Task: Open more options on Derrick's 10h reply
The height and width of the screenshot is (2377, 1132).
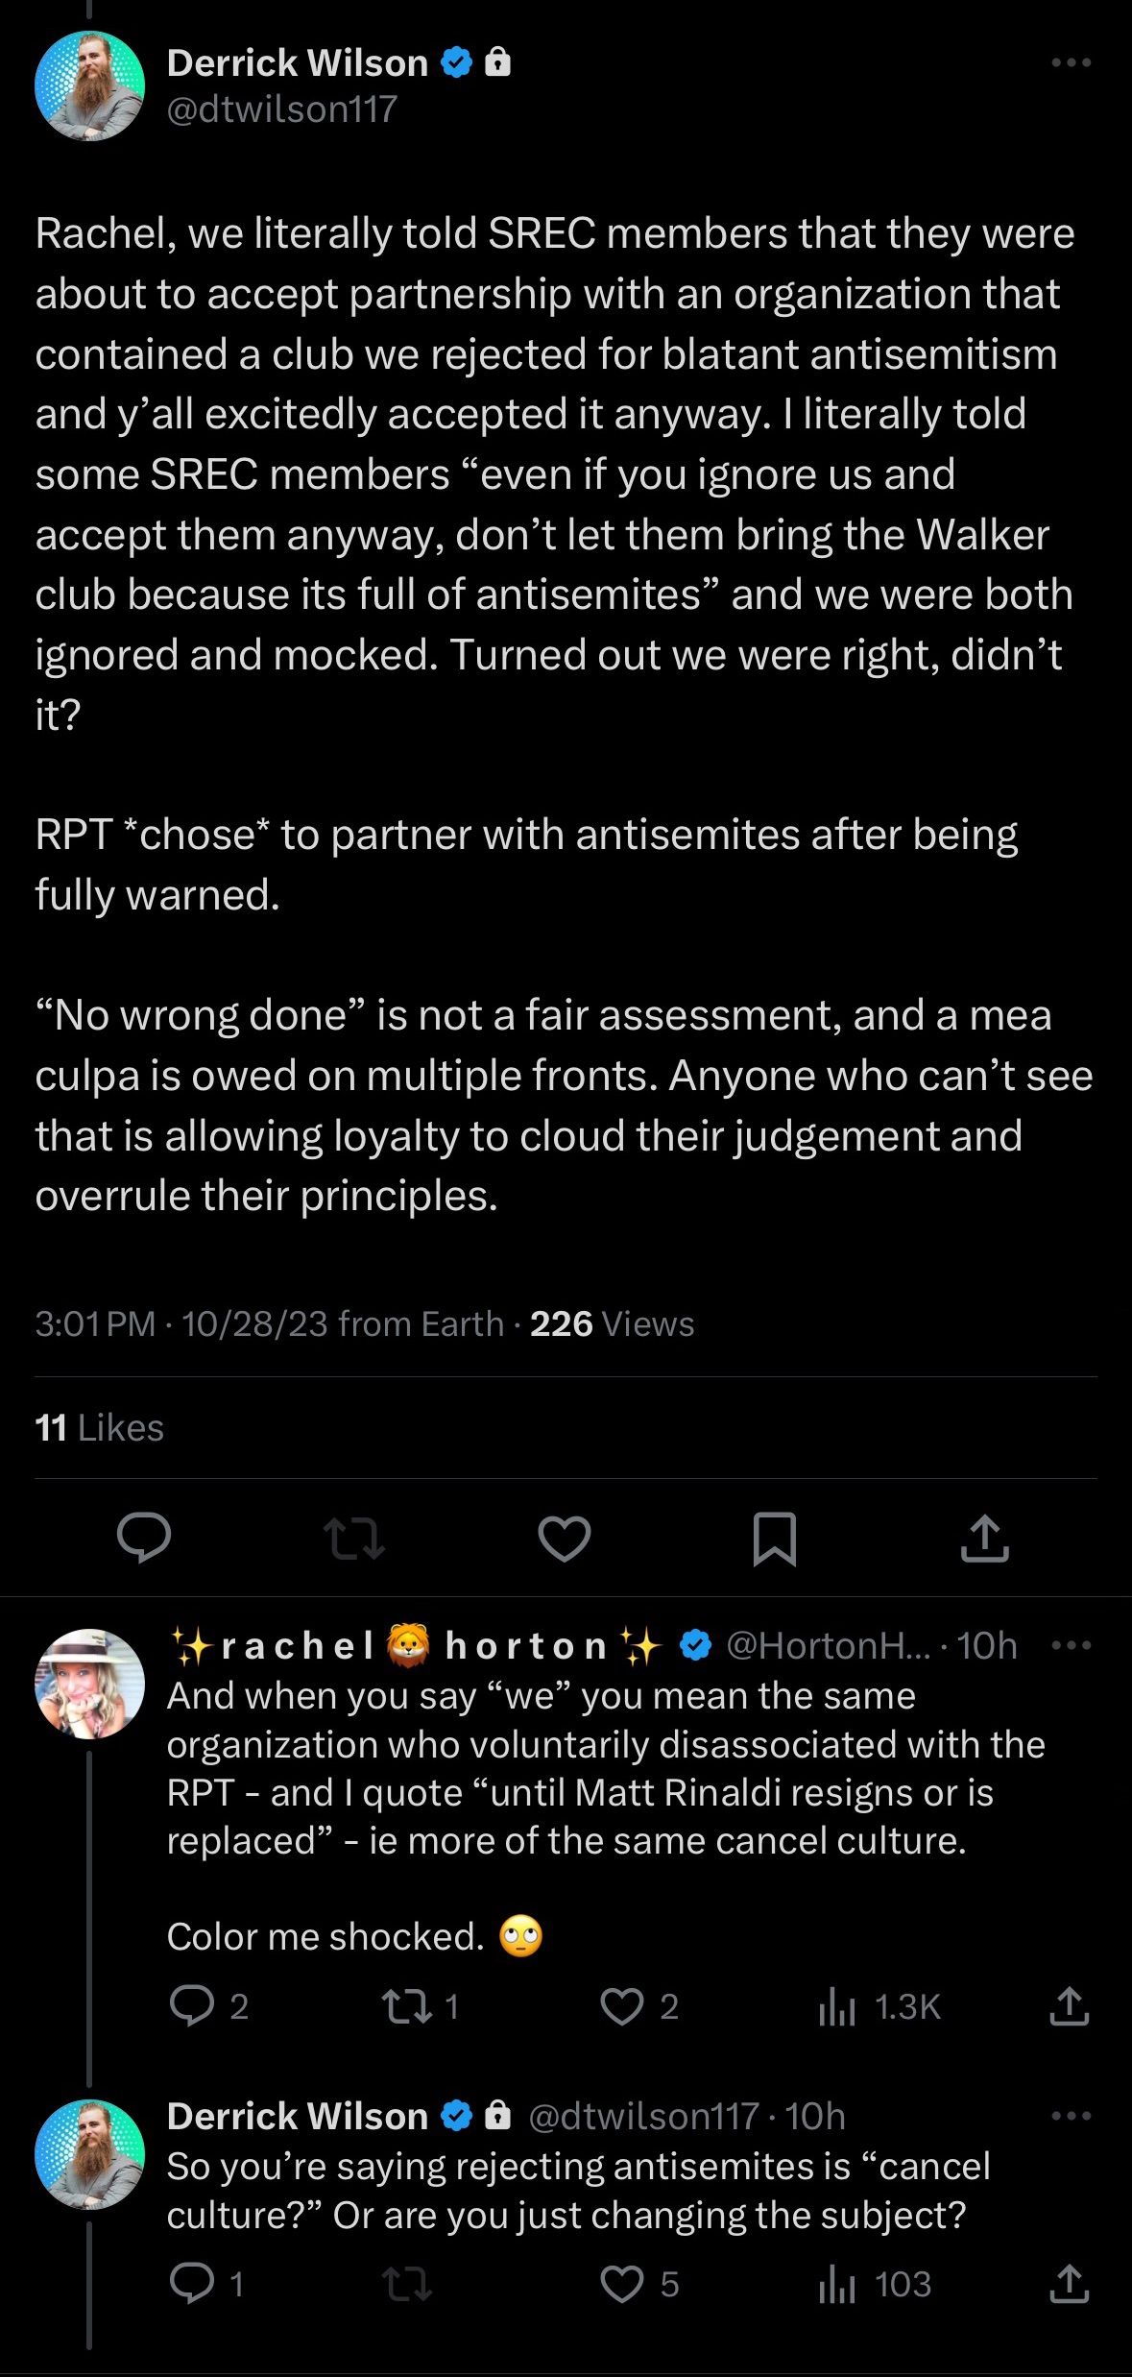Action: click(1071, 2116)
